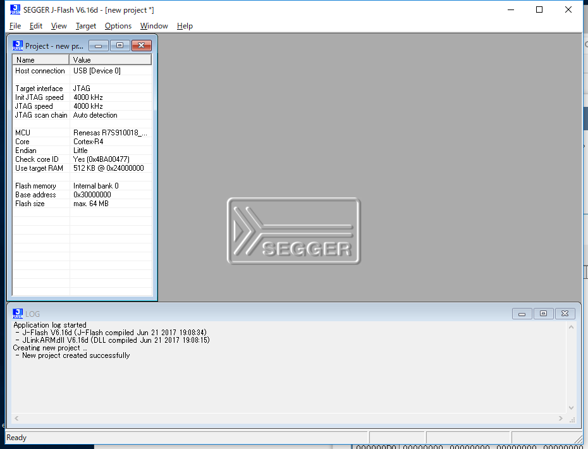Minimize the Project window
Viewport: 588px width, 449px height.
98,46
